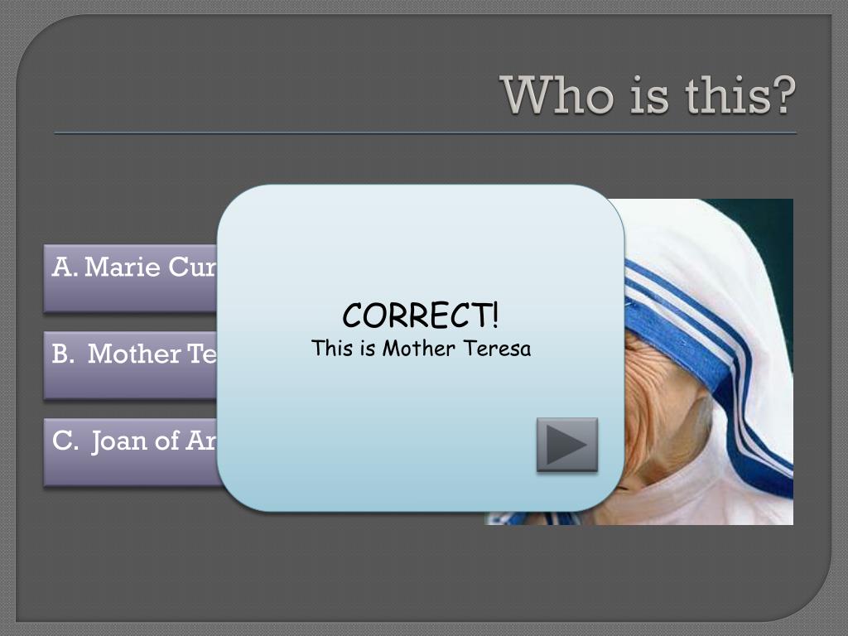Click the question mark in the slide title
The width and height of the screenshot is (848, 636).
(783, 95)
